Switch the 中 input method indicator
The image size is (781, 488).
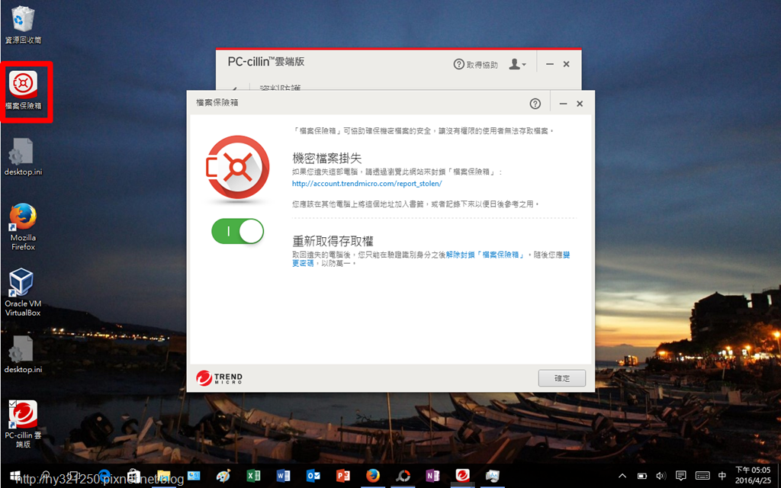pyautogui.click(x=722, y=476)
